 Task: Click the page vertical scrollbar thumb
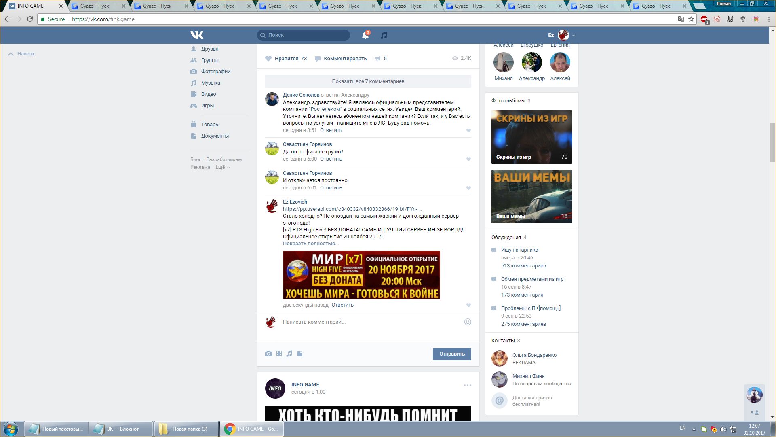[x=772, y=142]
